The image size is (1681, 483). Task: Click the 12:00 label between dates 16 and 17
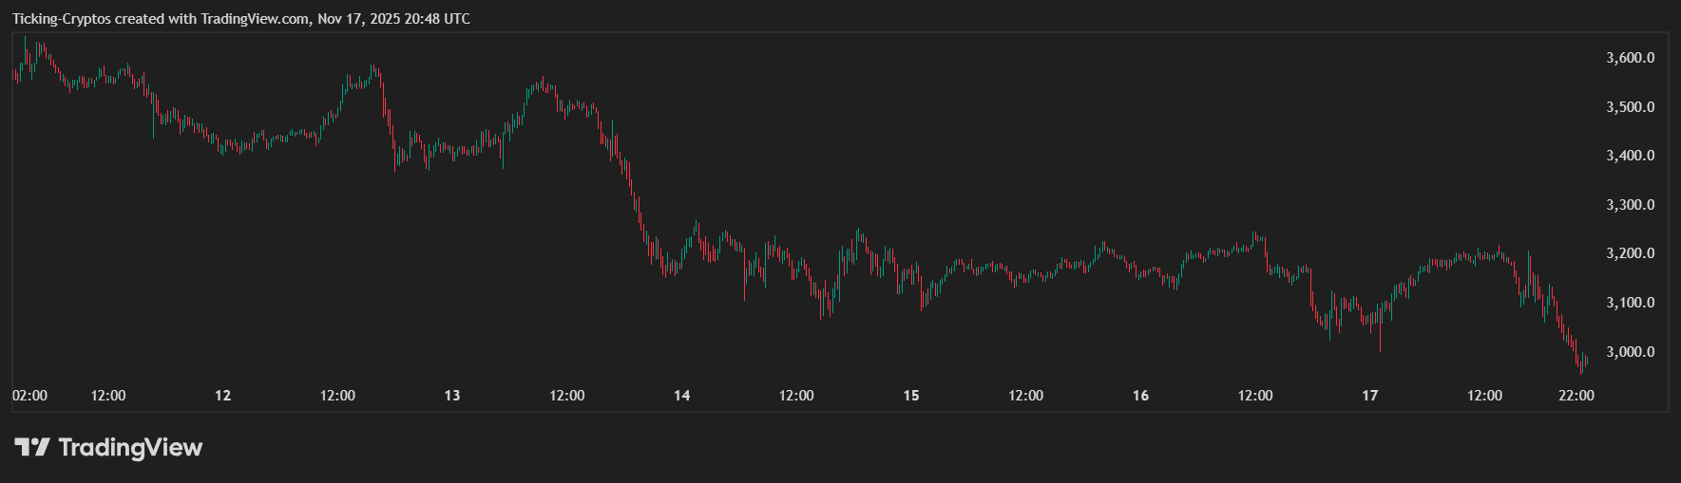pos(1255,396)
